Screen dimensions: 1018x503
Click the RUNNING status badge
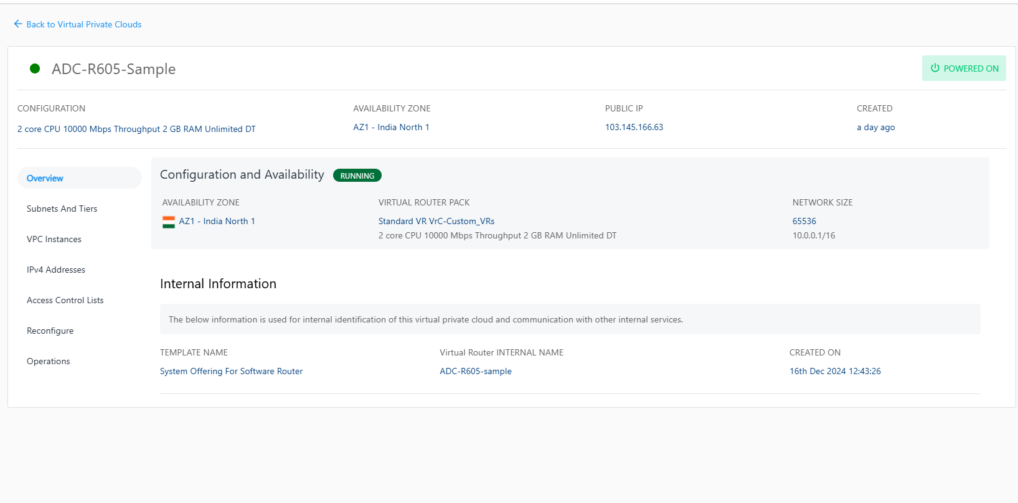[x=357, y=176]
